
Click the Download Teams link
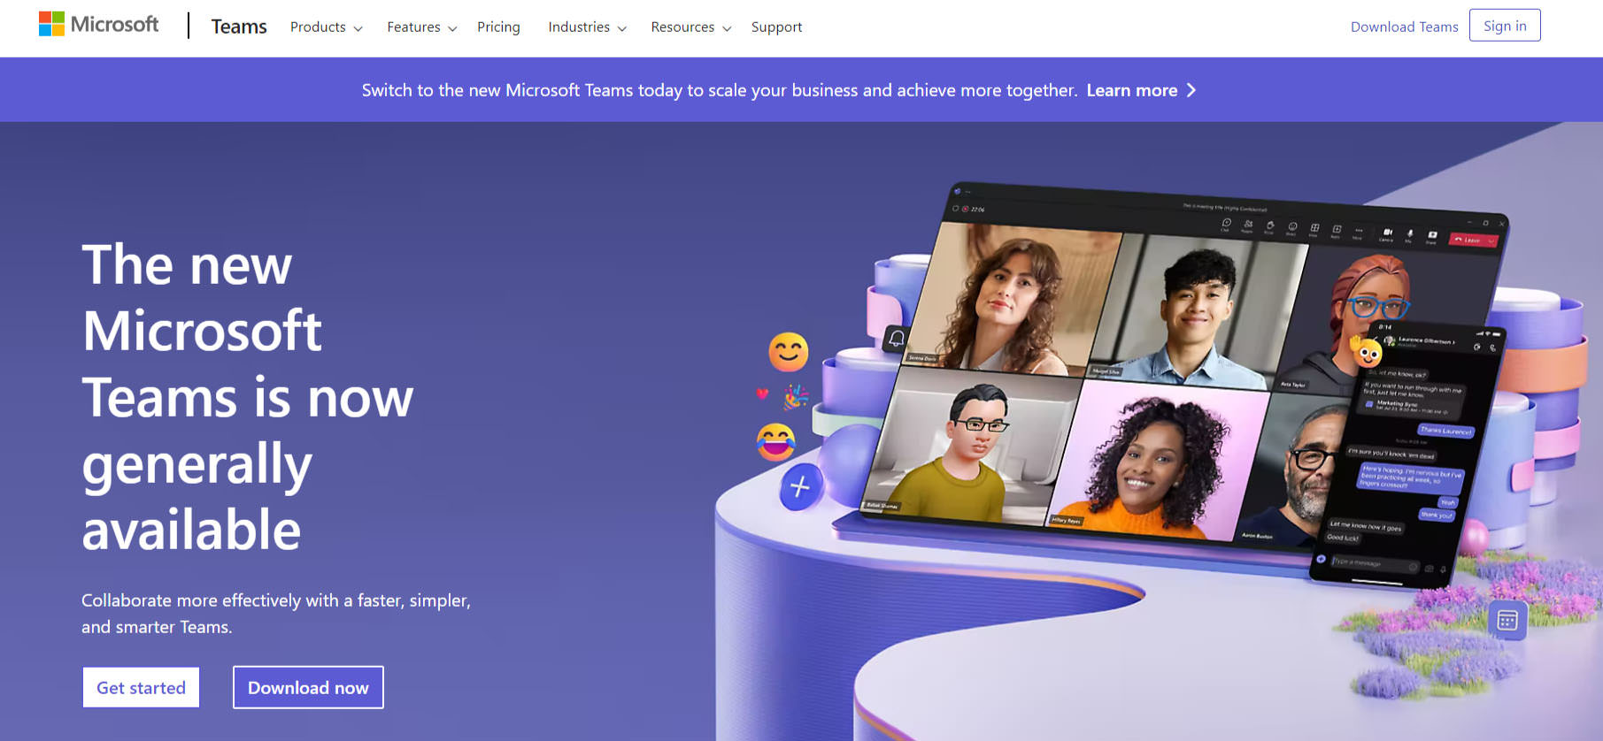pos(1404,27)
